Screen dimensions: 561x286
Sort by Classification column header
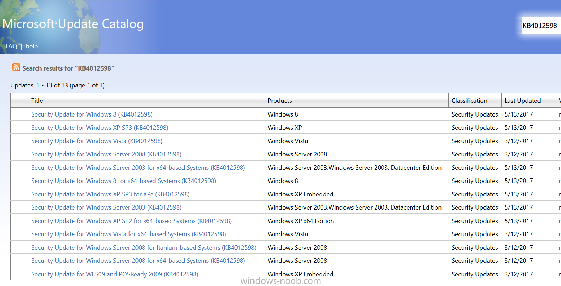tap(469, 101)
